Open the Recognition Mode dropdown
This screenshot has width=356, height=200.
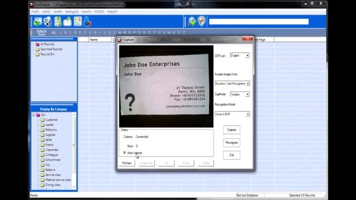pos(233,114)
